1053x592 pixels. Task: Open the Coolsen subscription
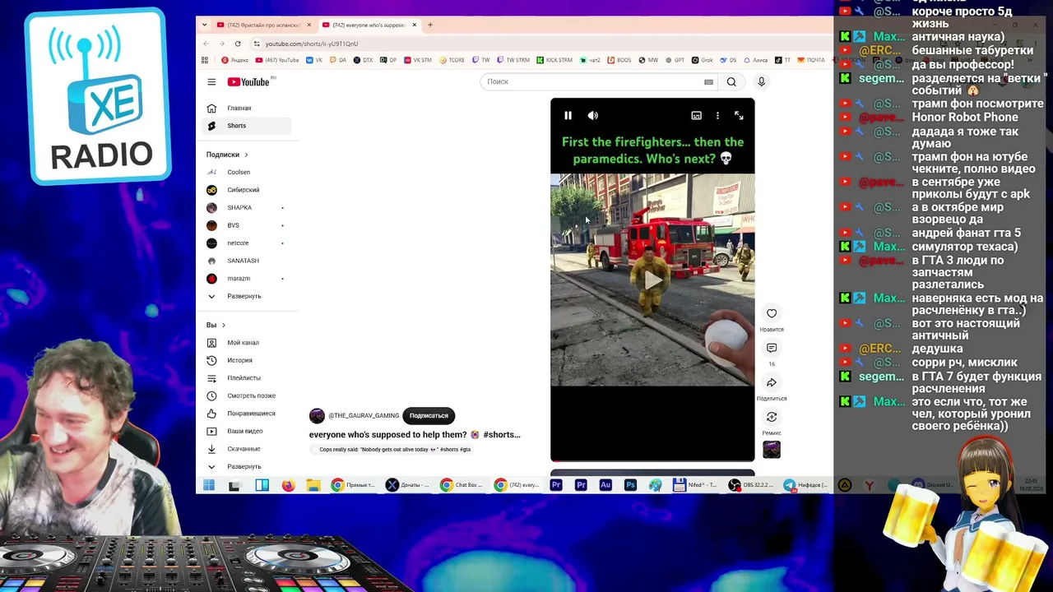(x=248, y=172)
